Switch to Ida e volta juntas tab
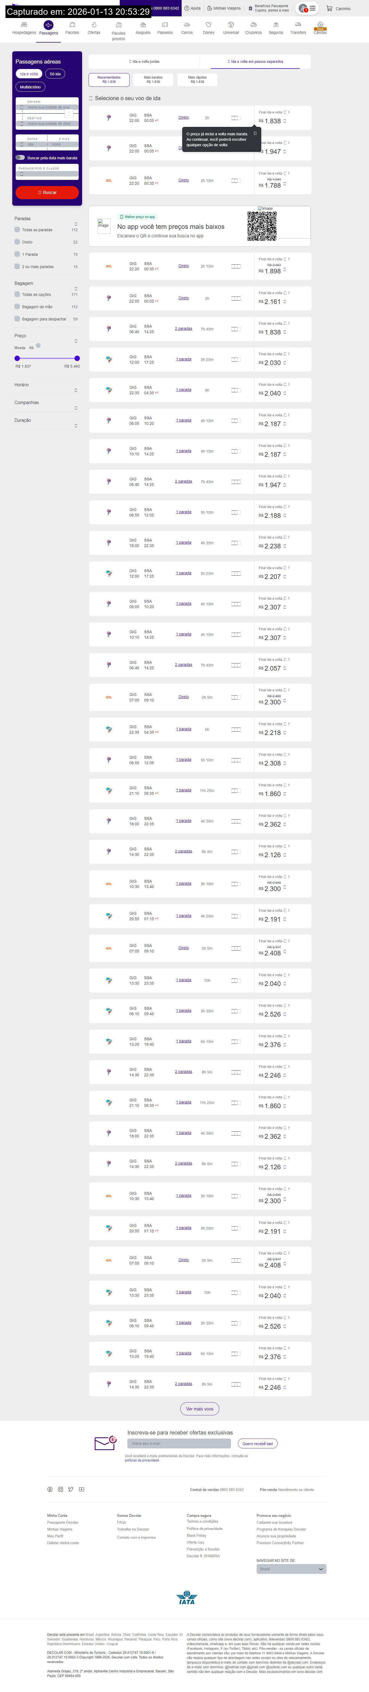Image resolution: width=369 pixels, height=1692 pixels. [145, 62]
